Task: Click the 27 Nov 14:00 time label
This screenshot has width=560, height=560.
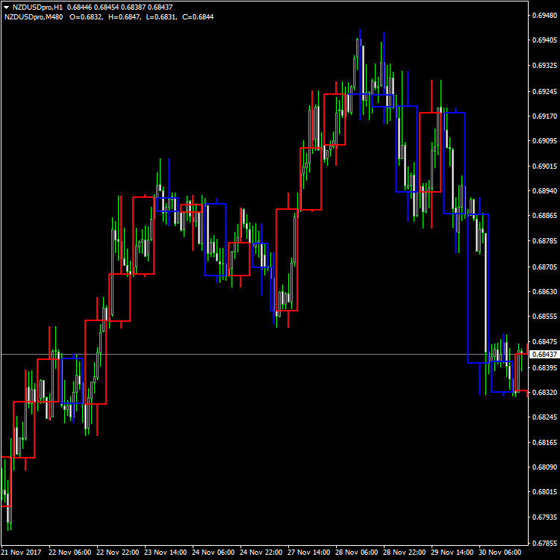Action: pyautogui.click(x=309, y=552)
